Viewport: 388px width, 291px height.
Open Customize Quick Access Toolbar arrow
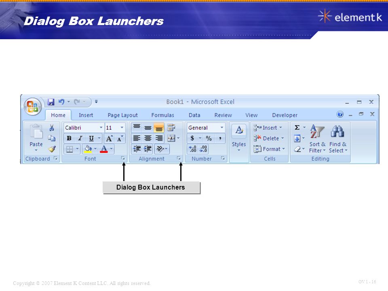96,102
